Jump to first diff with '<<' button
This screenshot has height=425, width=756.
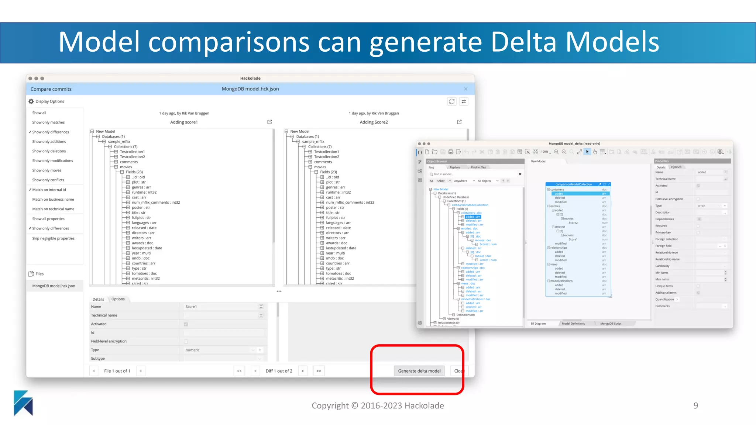[239, 371]
